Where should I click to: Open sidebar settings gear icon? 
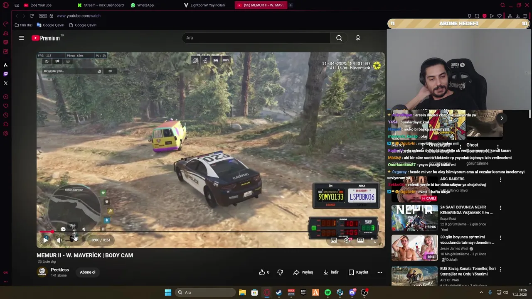coord(5,133)
